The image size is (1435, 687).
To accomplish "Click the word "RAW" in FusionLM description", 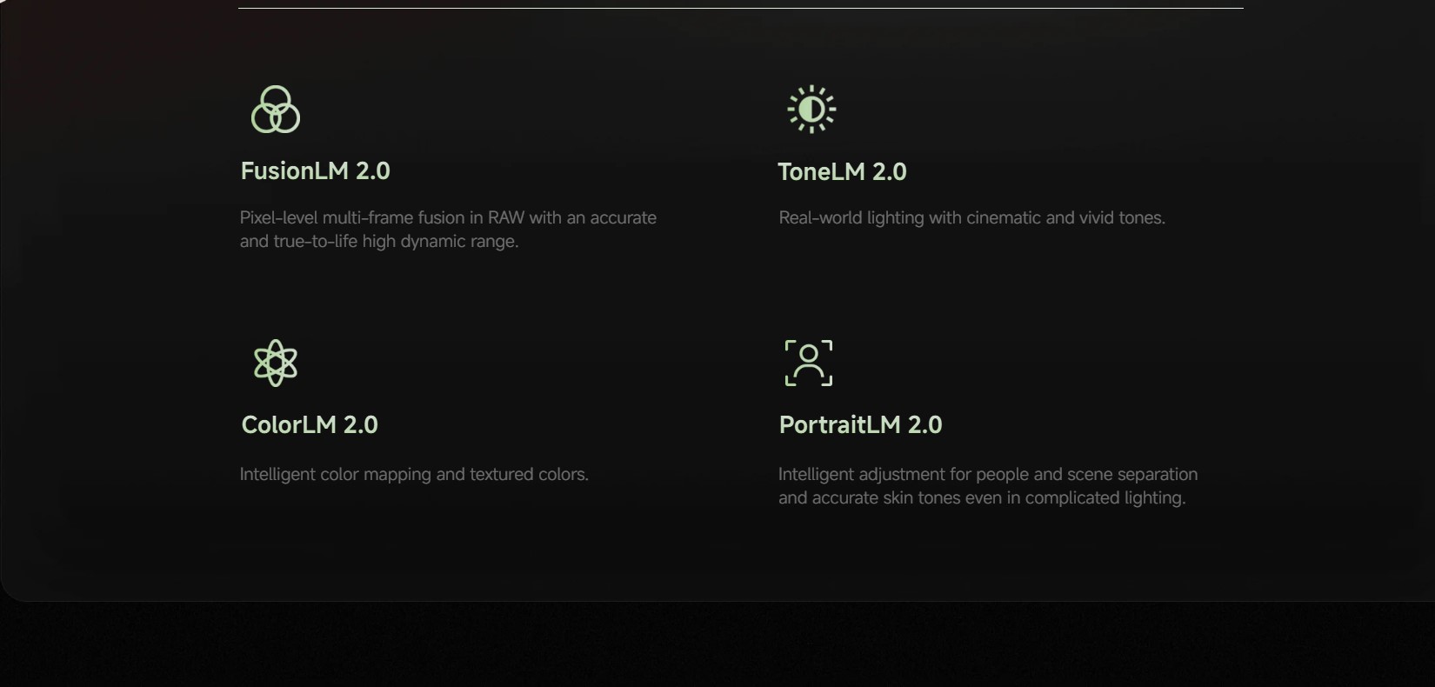I will (x=506, y=218).
